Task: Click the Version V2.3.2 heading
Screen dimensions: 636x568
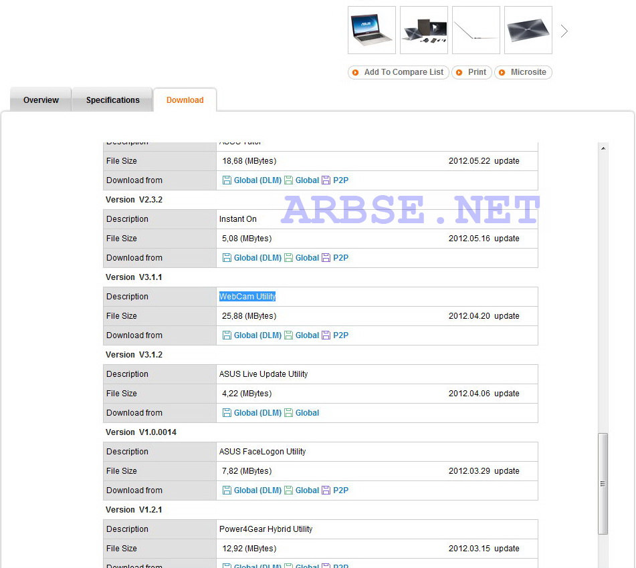Action: (134, 200)
